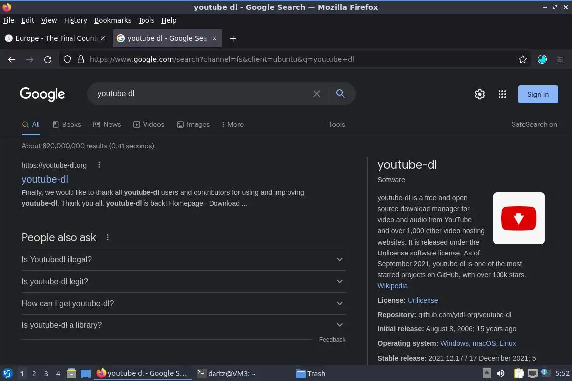The height and width of the screenshot is (381, 572).
Task: Open the volume control in tray
Action: point(501,374)
